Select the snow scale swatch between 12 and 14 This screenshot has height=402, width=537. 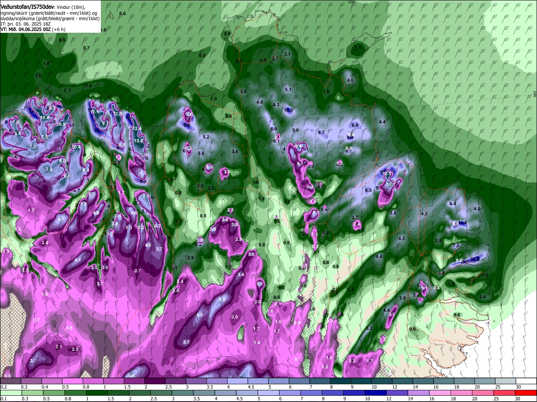coord(402,381)
